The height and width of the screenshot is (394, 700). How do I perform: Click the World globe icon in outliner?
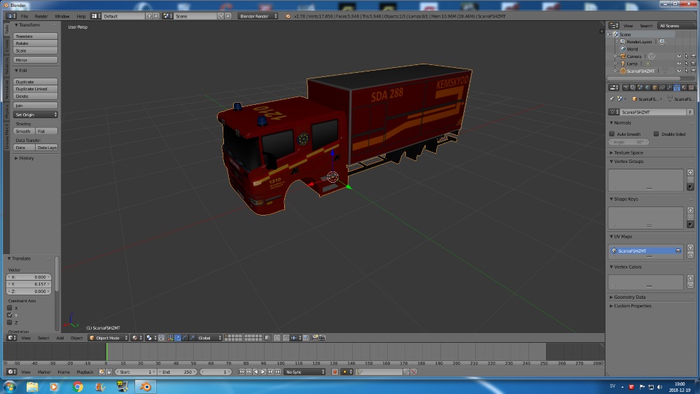(x=623, y=49)
